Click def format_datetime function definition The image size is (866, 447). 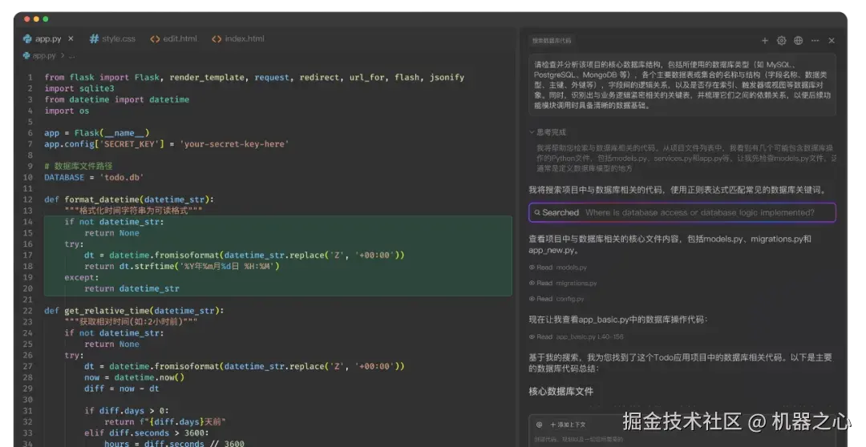128,199
